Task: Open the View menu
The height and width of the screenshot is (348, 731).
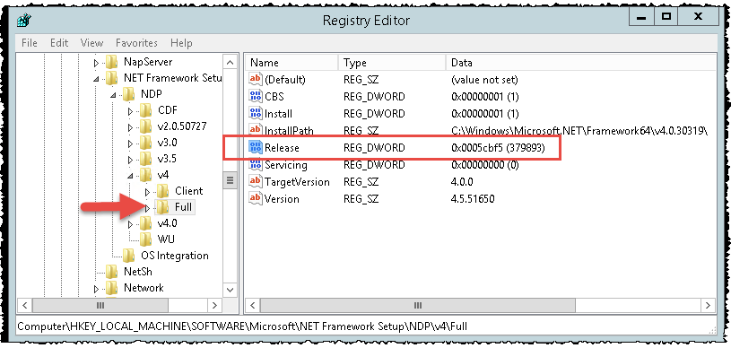Action: coord(91,43)
